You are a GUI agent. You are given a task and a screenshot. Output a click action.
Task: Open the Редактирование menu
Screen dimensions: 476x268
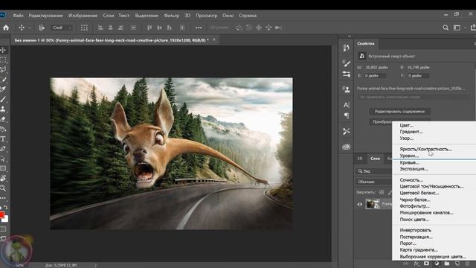pyautogui.click(x=46, y=16)
